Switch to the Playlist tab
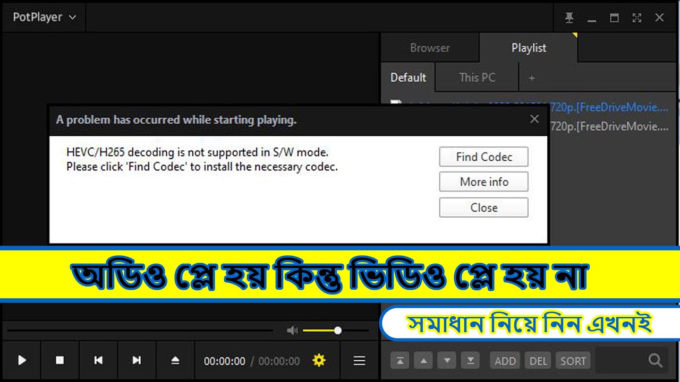The image size is (680, 382). (529, 48)
